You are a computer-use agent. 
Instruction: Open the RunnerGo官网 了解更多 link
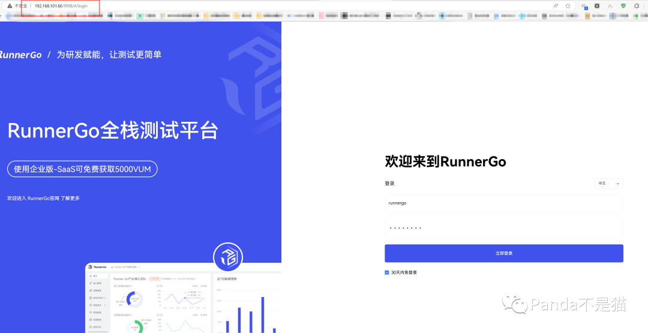click(54, 199)
